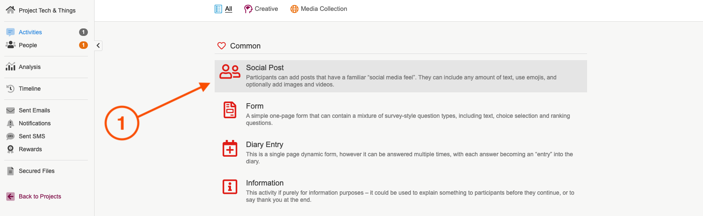The image size is (703, 216).
Task: Click the Activities count badge
Action: point(83,32)
